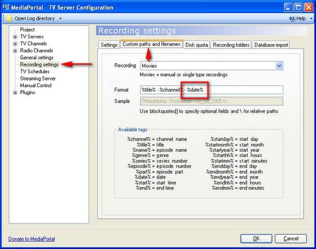Expand the Radio Channels tree node
The width and height of the screenshot is (316, 249).
tap(15, 51)
